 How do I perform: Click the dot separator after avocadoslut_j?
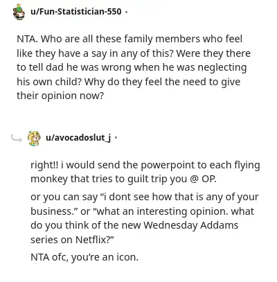[x=116, y=138]
